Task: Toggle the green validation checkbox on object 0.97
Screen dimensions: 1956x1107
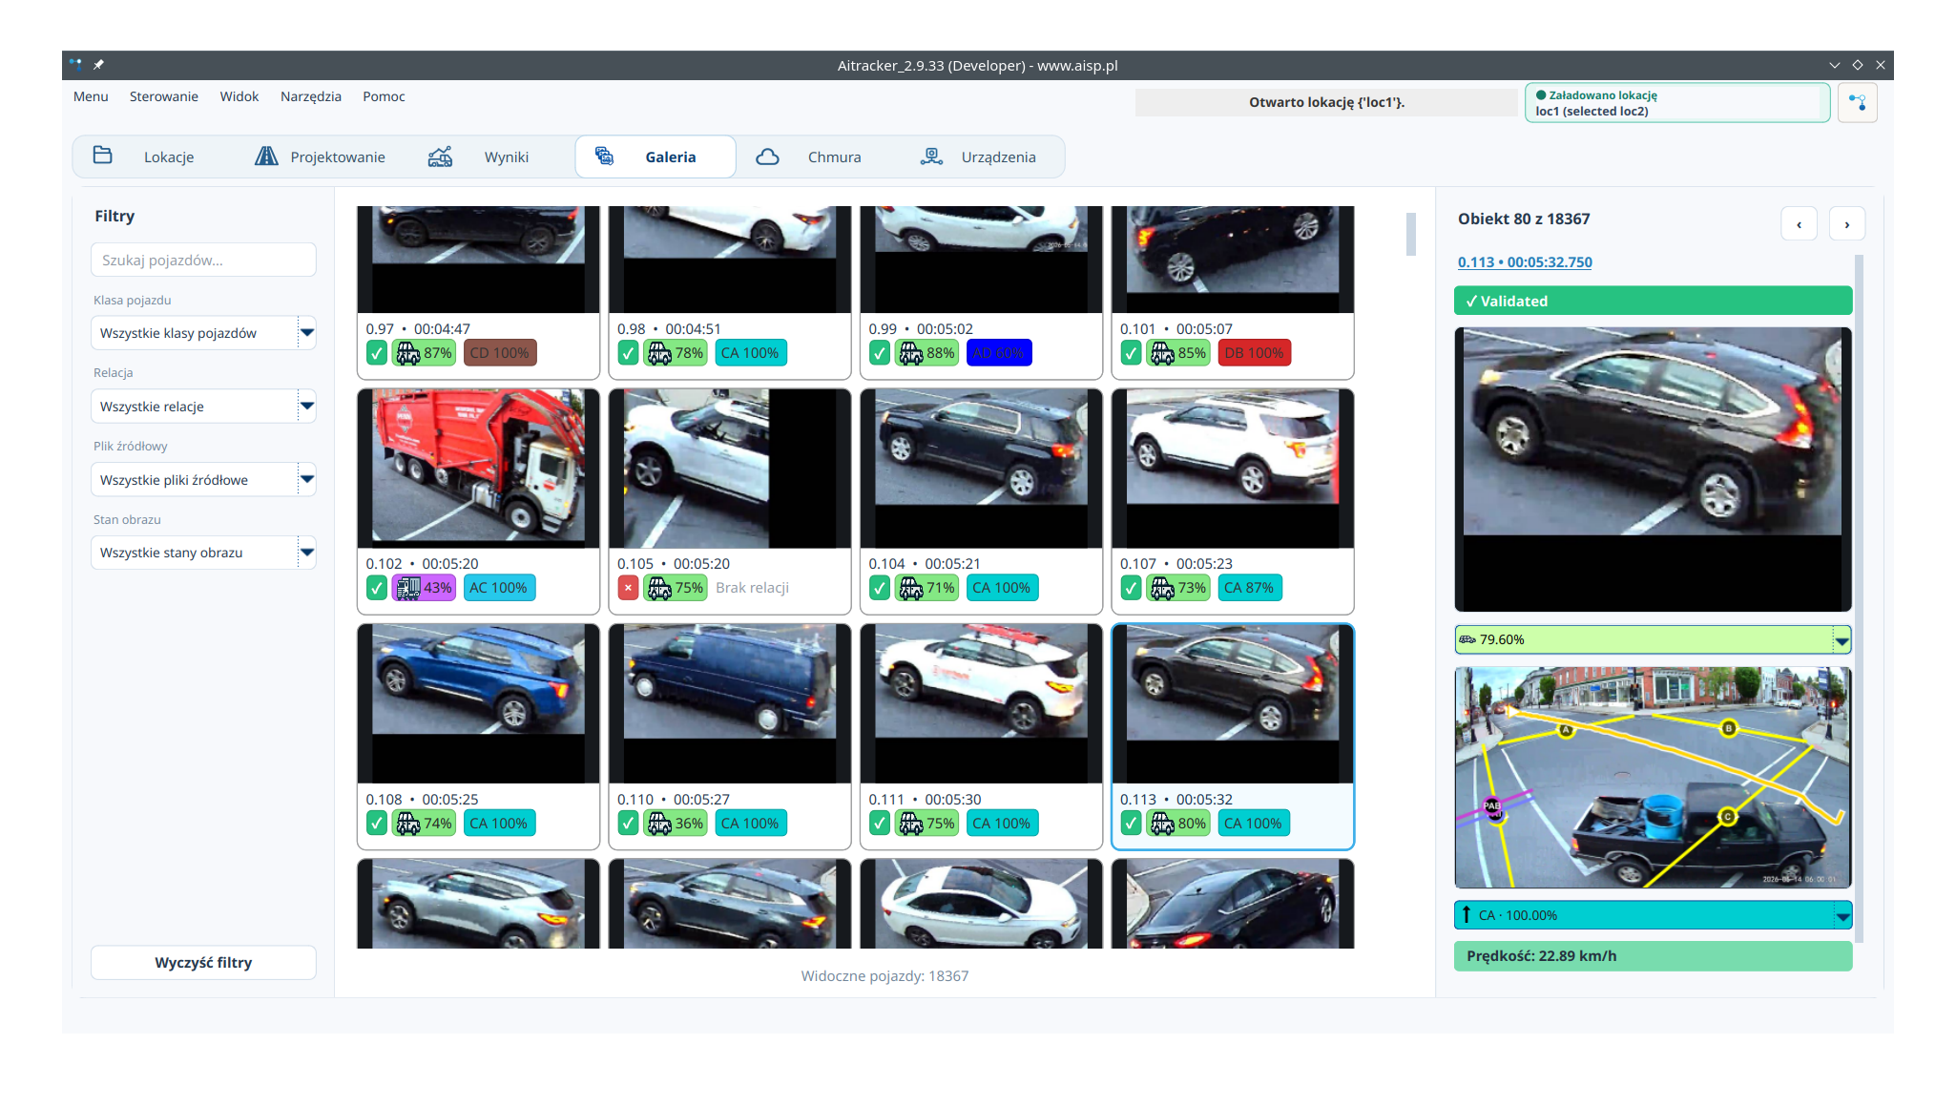Action: tap(377, 353)
